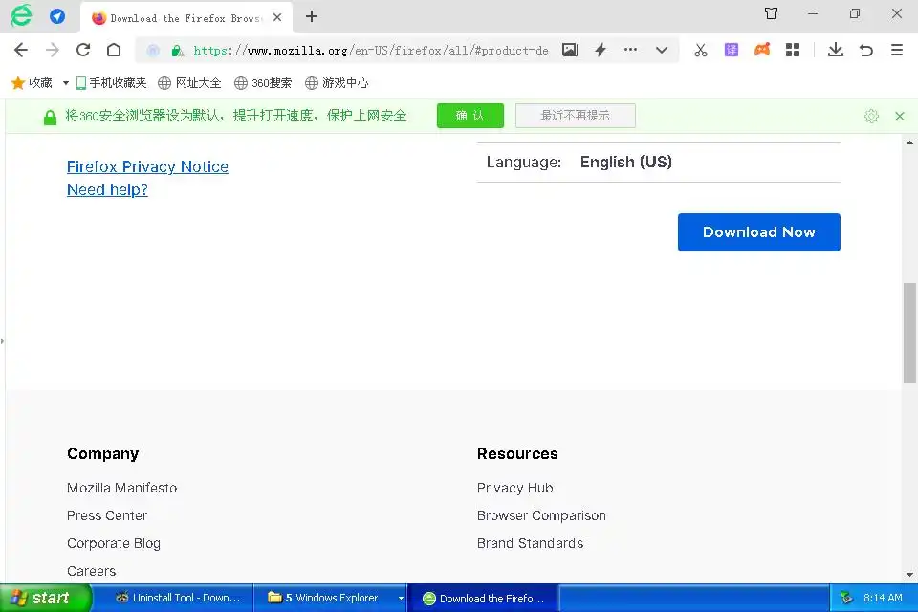Go forward with the right arrow
Image resolution: width=918 pixels, height=612 pixels.
click(52, 50)
